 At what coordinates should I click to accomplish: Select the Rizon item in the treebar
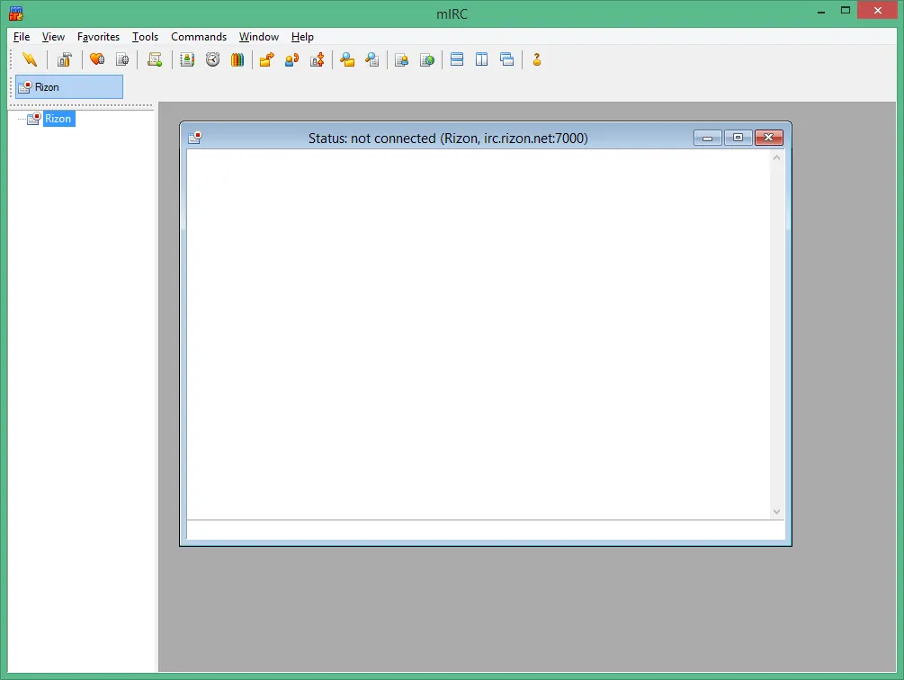[58, 119]
